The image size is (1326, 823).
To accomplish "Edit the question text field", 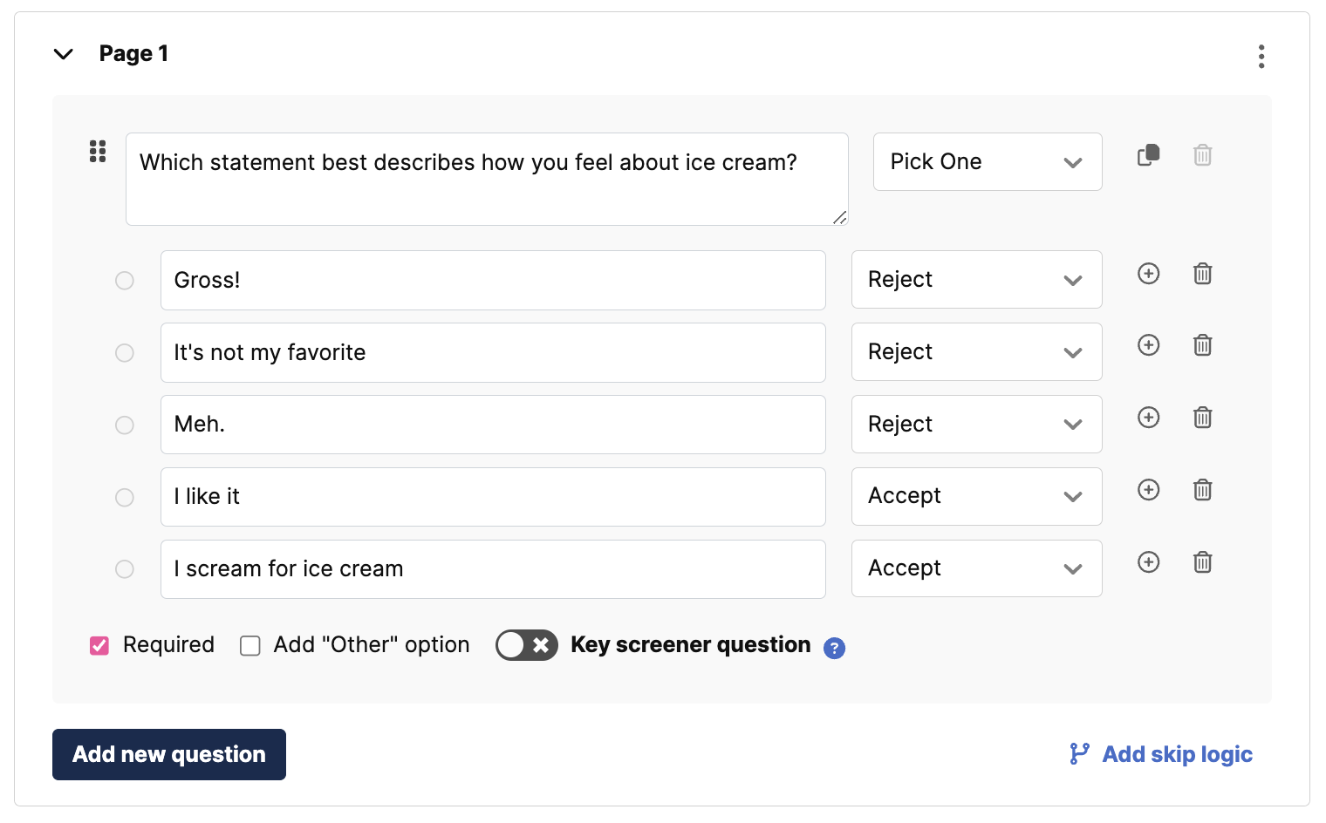I will point(487,179).
